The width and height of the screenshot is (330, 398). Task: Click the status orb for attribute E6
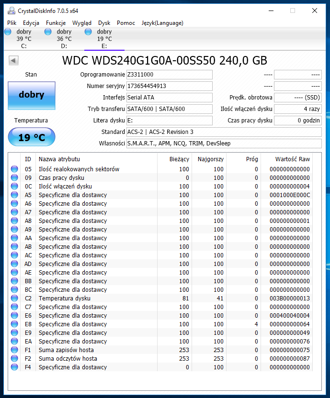tap(14, 316)
